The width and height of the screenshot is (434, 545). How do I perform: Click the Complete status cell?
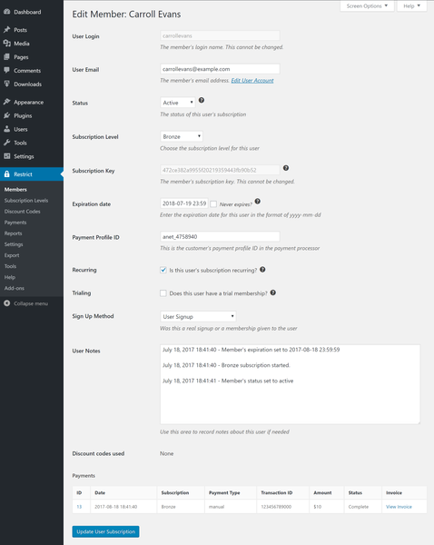(x=363, y=507)
